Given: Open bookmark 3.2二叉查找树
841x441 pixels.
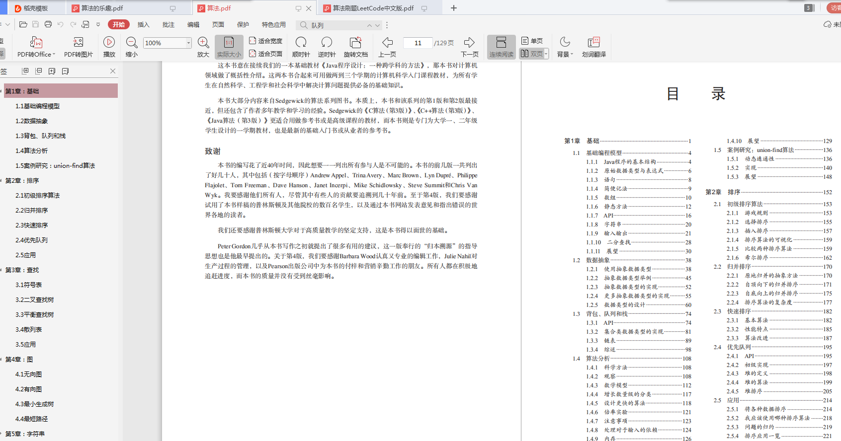Looking at the screenshot, I should (34, 299).
